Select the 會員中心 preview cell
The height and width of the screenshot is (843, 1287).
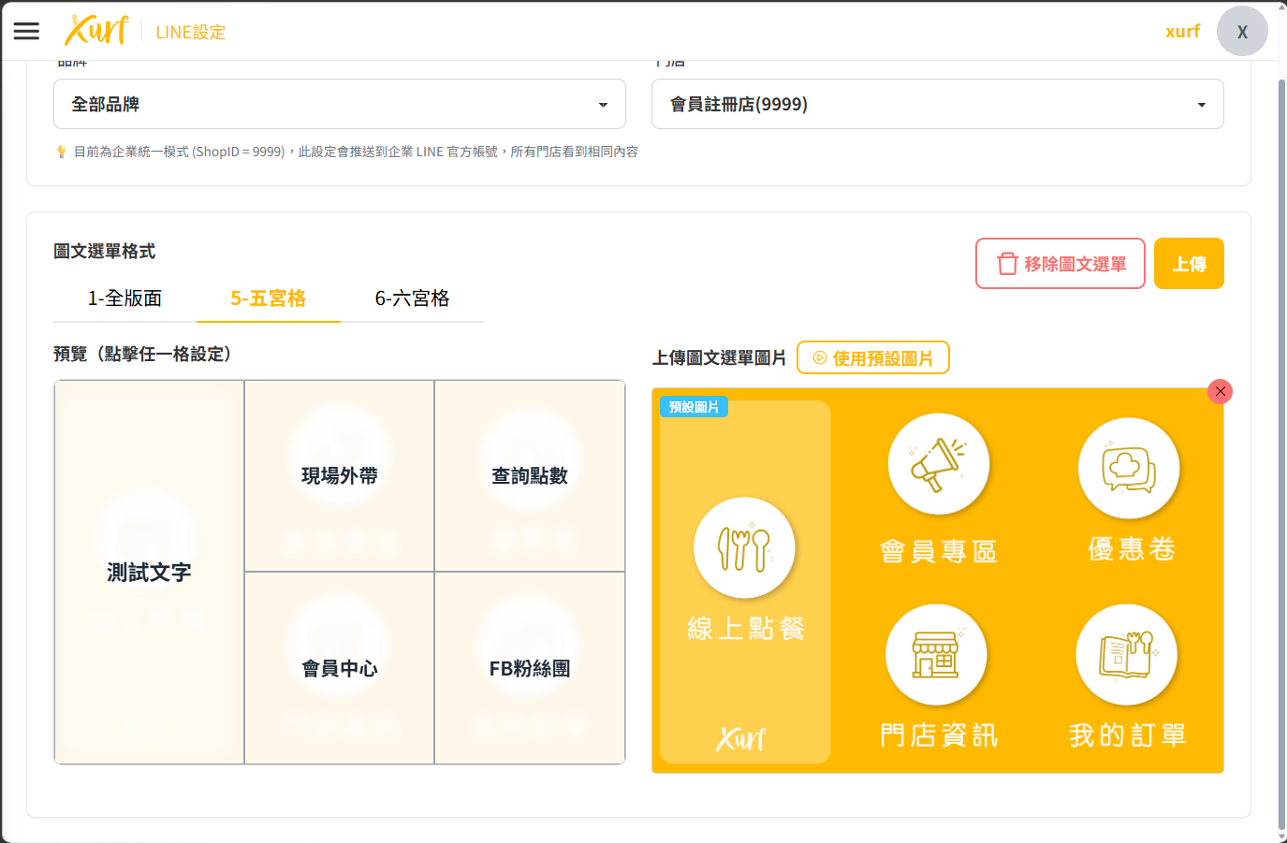340,668
